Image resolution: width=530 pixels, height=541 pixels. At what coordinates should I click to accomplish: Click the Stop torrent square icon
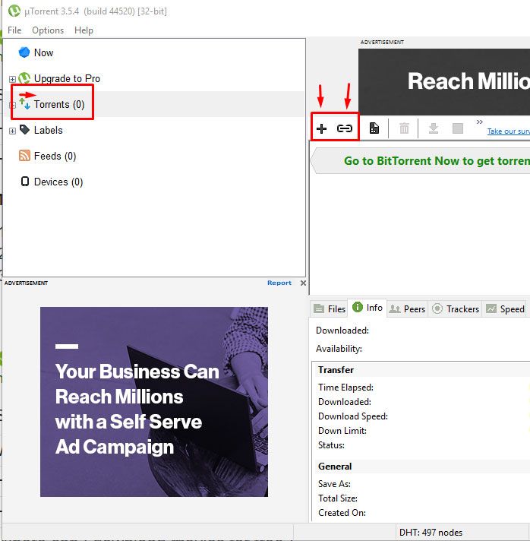(458, 128)
